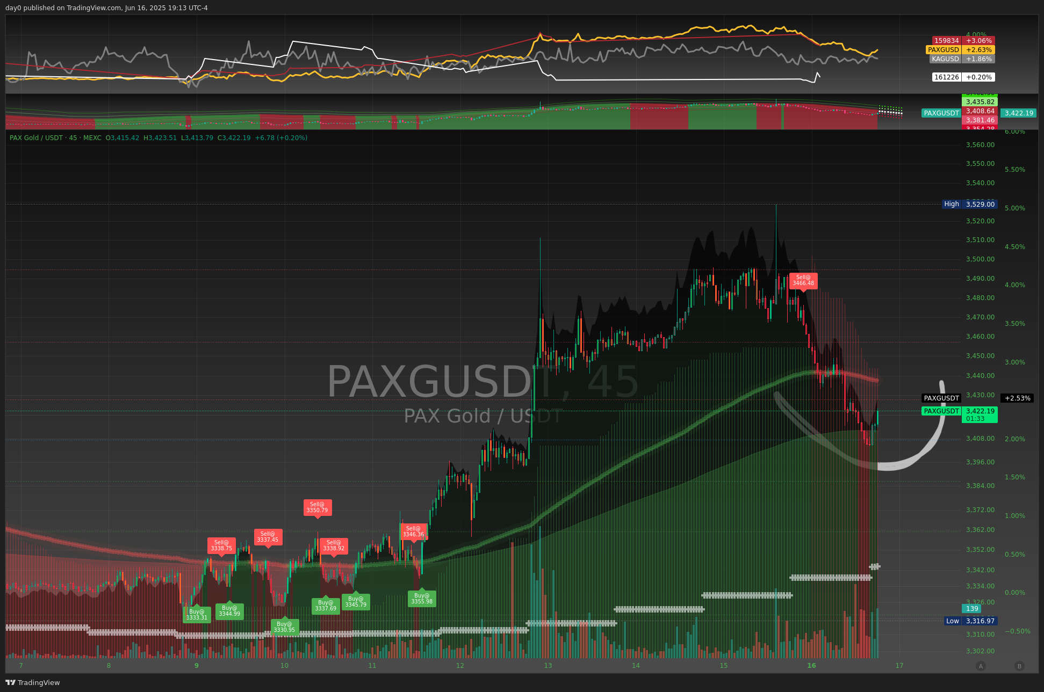
Task: Click the H3,423.51 high value in legend
Action: [160, 138]
